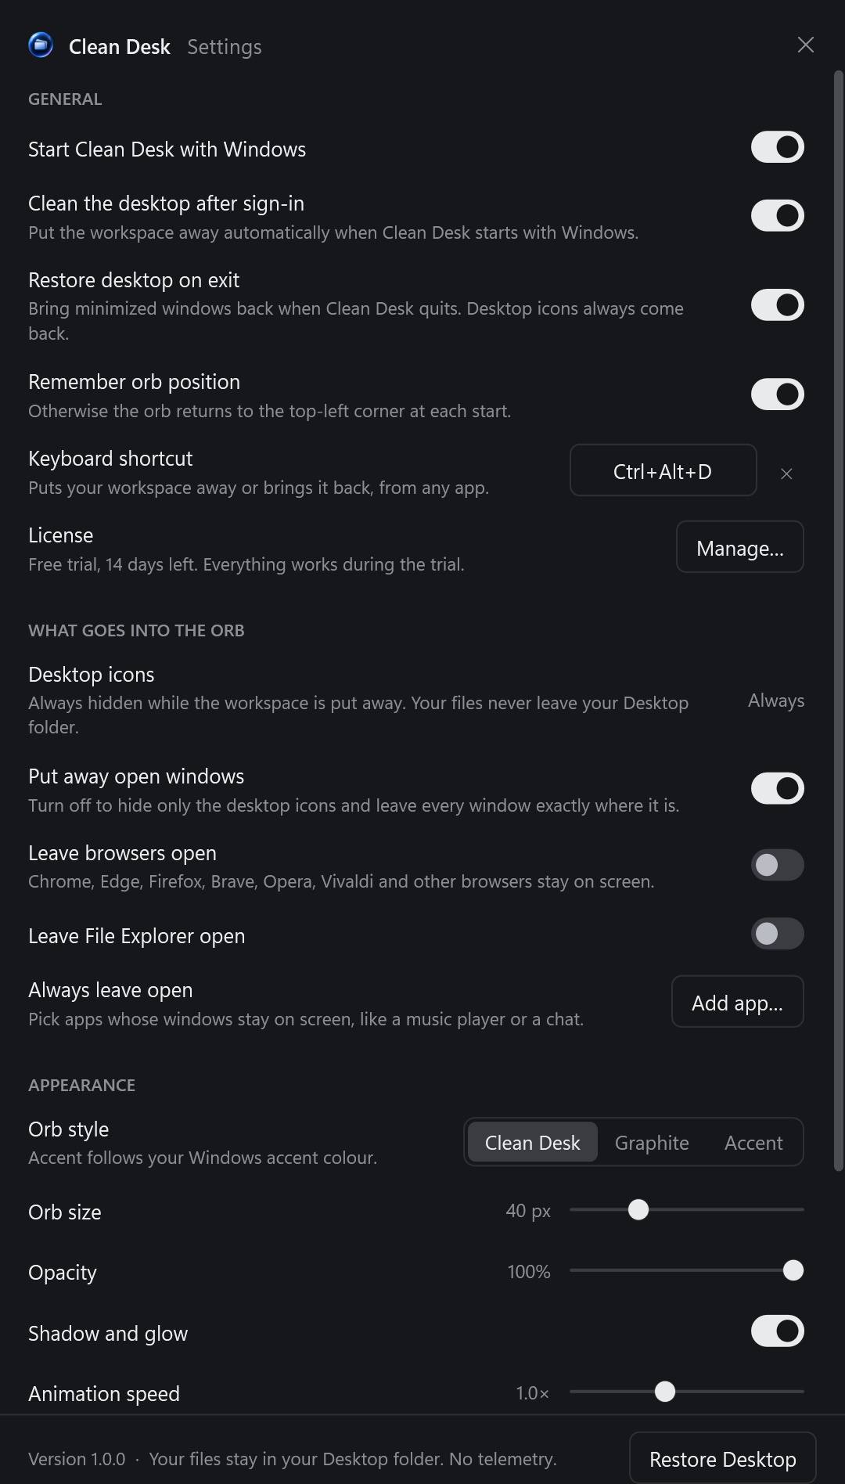Image resolution: width=845 pixels, height=1484 pixels.
Task: Click the Animation speed slider handle
Action: pos(665,1392)
